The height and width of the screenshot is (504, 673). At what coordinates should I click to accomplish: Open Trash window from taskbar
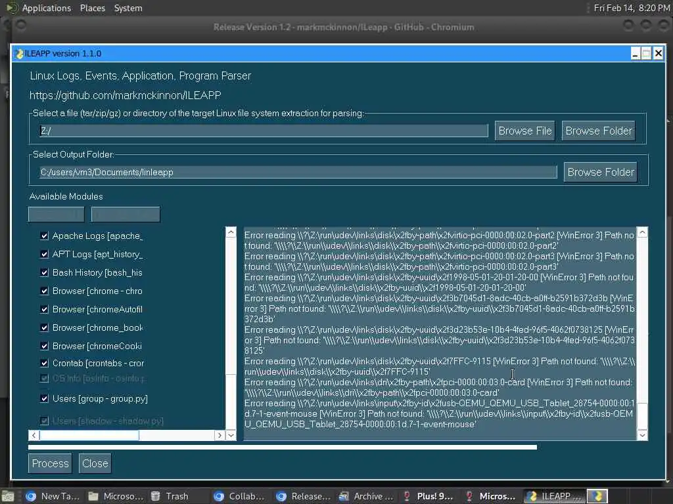point(170,496)
